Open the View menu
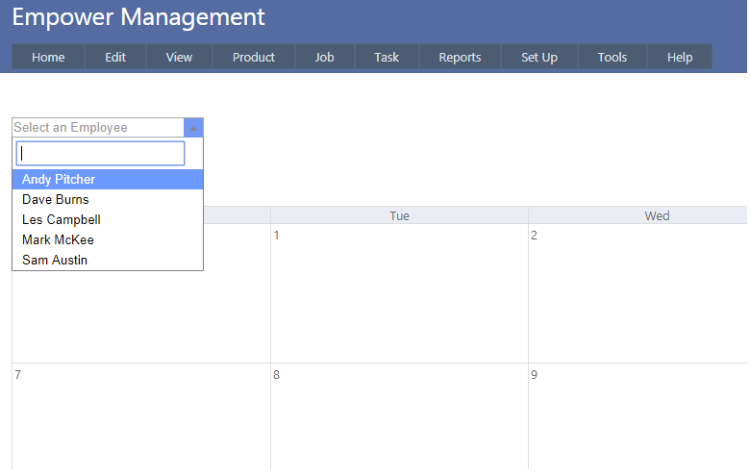This screenshot has width=750, height=476. 179,58
